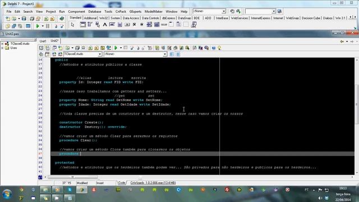Click the 'Modified' status bar entry
Image resolution: width=359 pixels, height=202 pixels.
click(82, 183)
